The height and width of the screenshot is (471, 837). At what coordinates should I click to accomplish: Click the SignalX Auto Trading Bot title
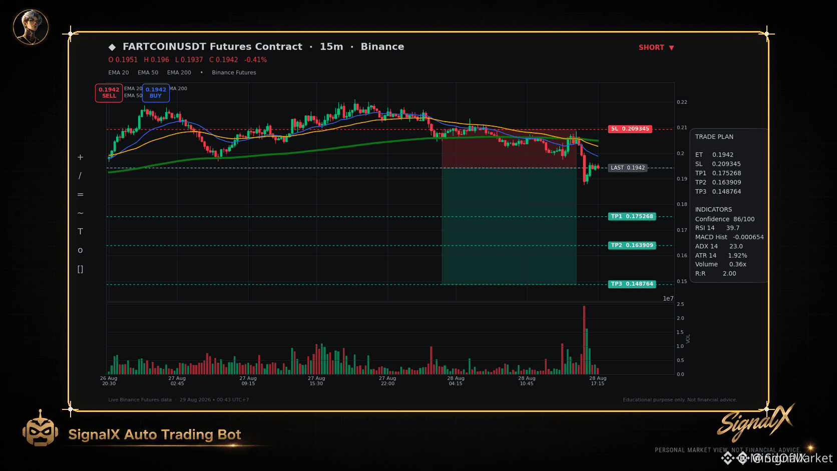click(155, 434)
